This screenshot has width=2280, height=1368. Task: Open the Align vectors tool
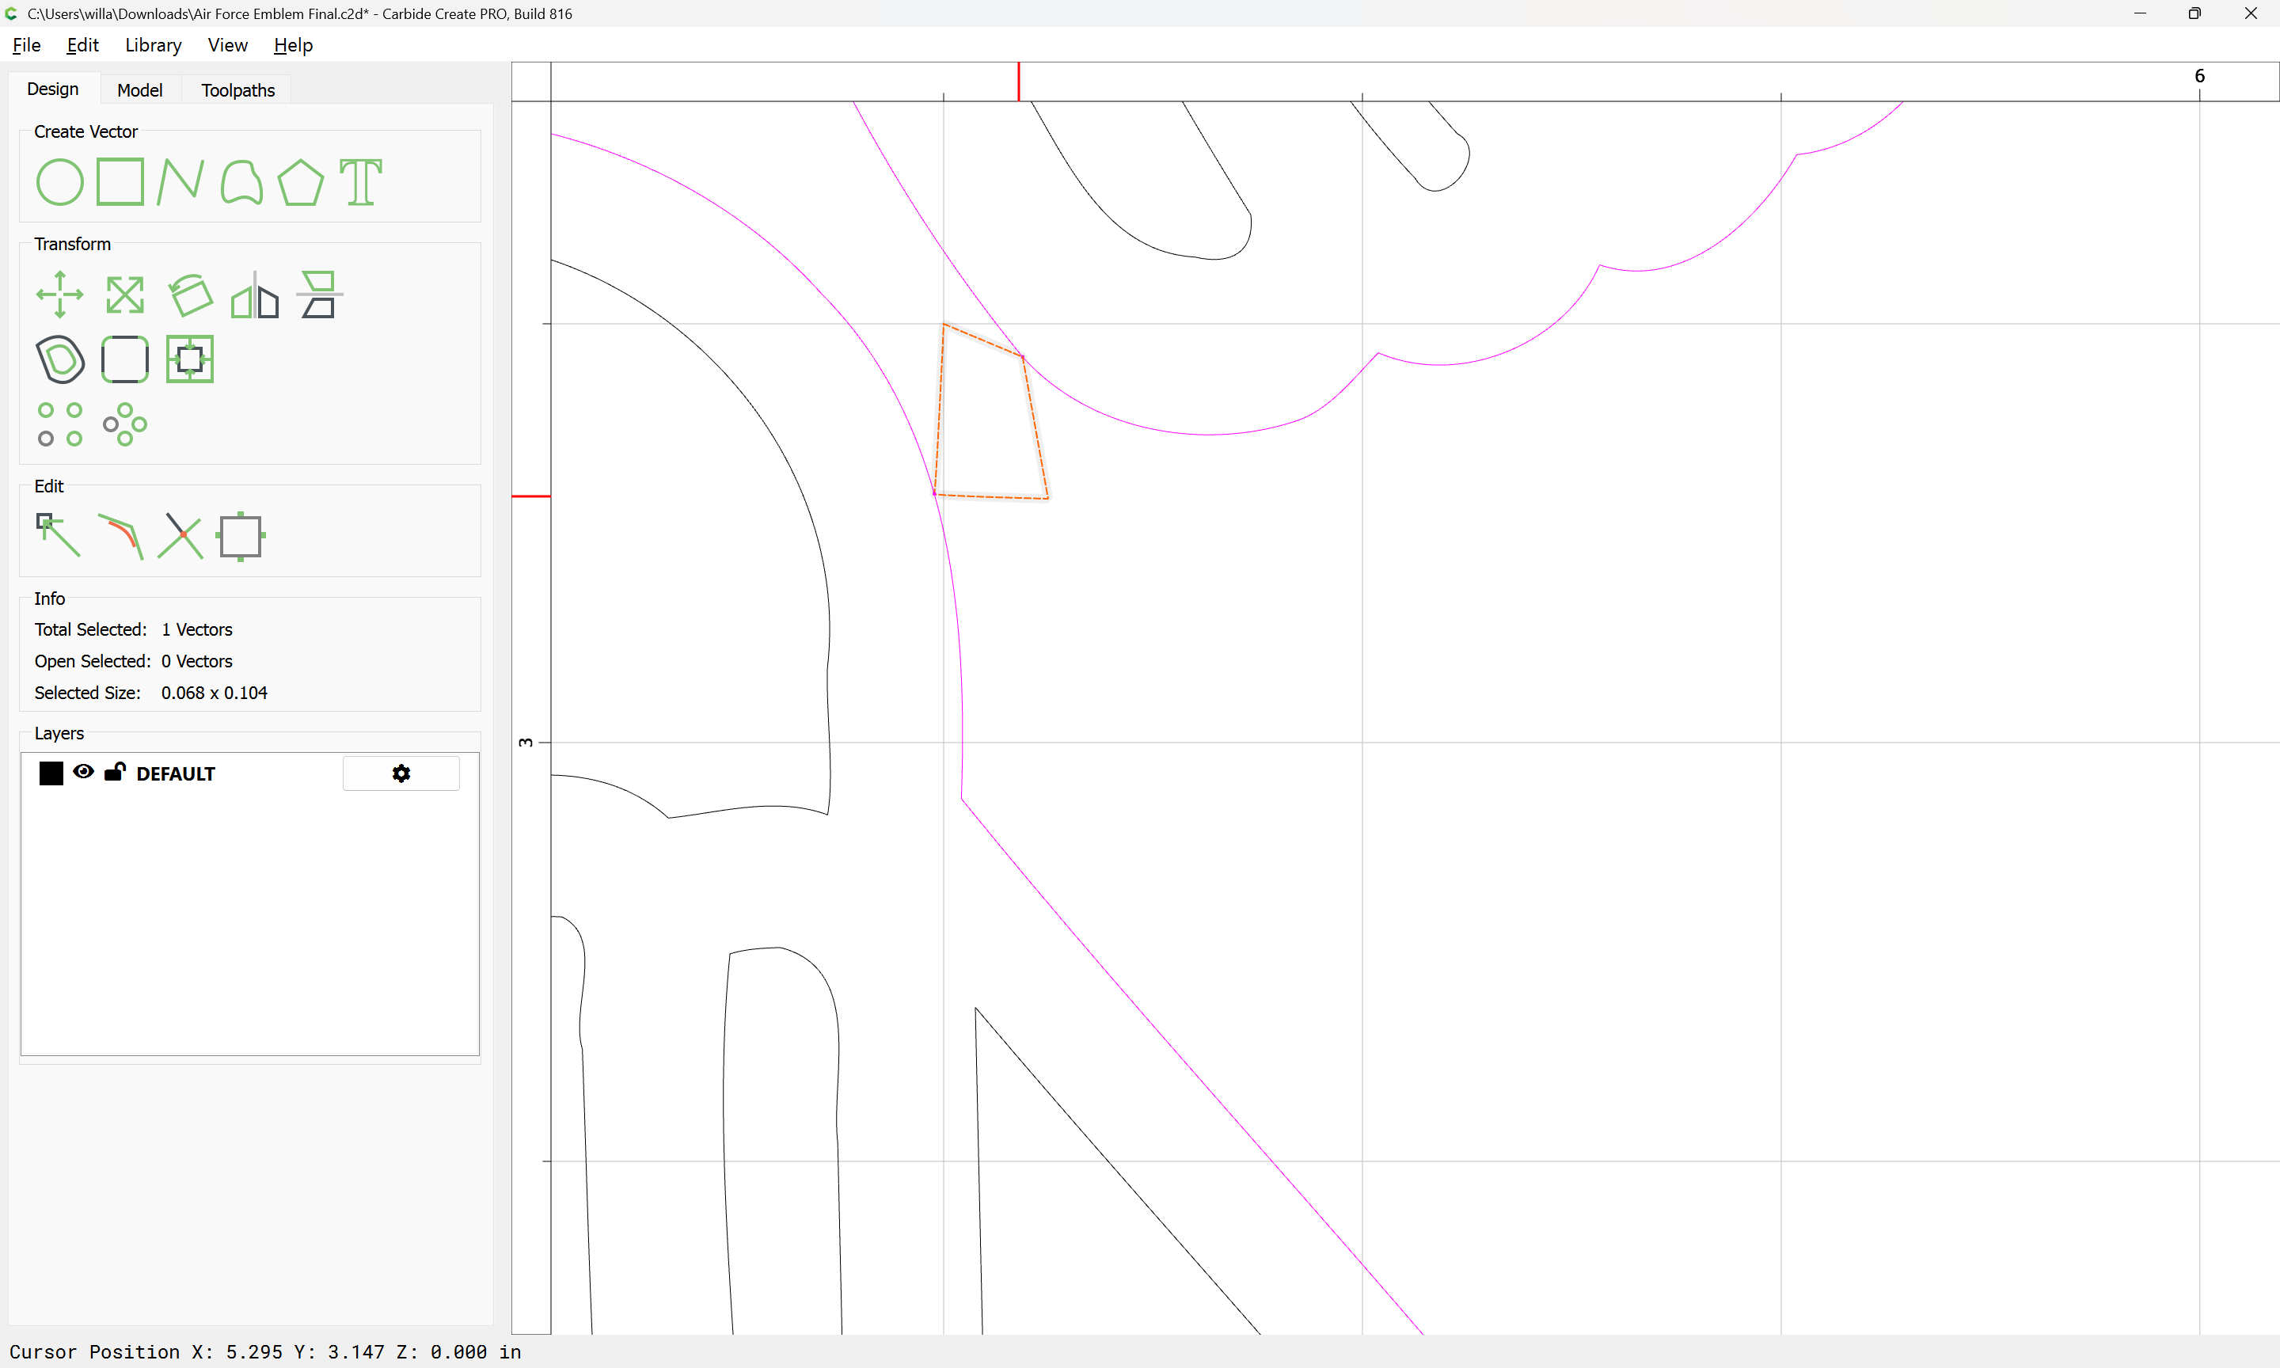tap(319, 295)
